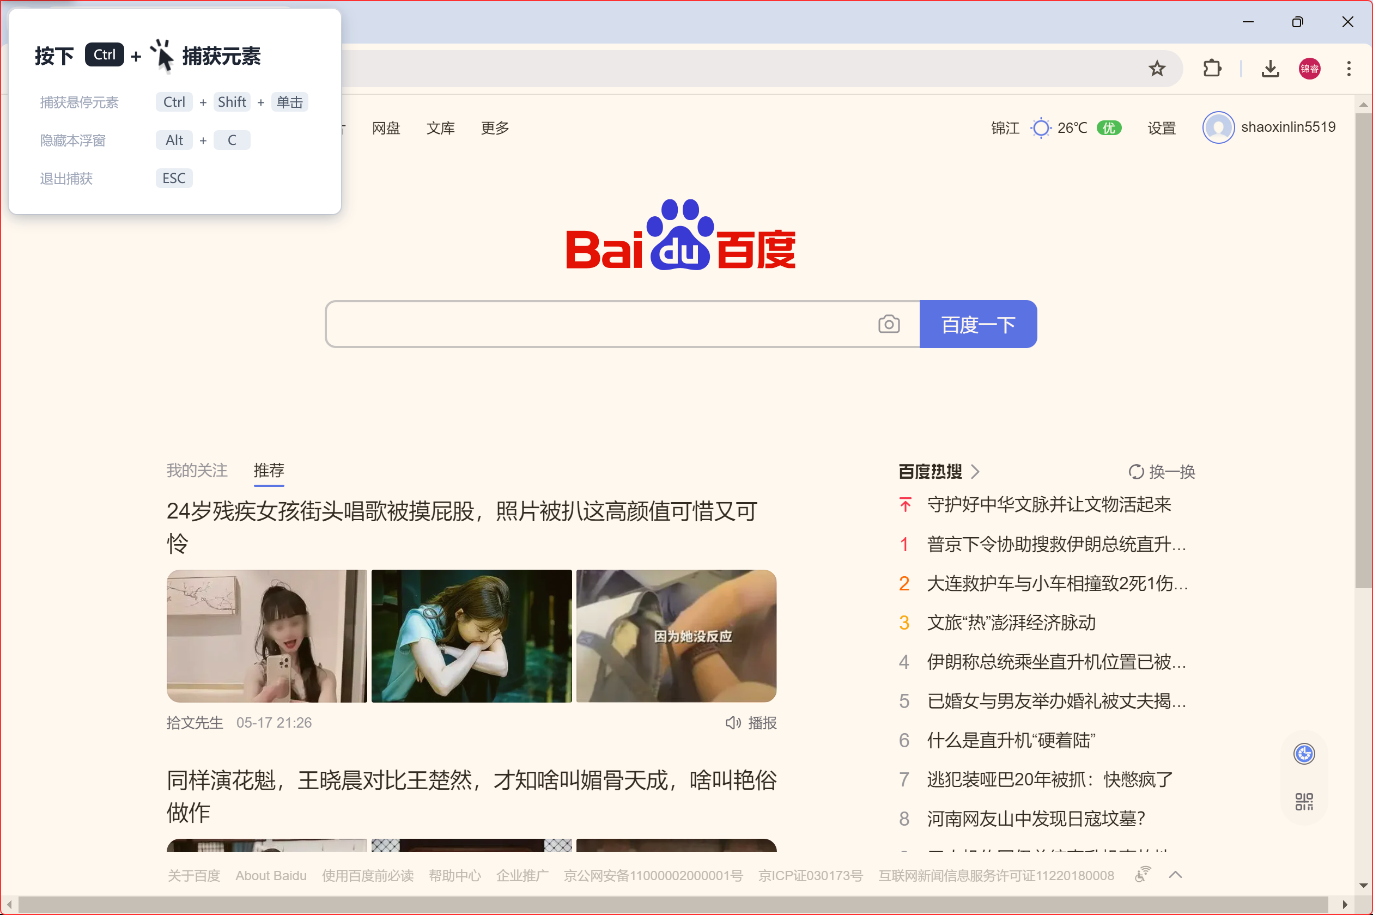Screen dimensions: 1373x915
Task: Click the accessibility icon in footer
Action: click(1142, 874)
